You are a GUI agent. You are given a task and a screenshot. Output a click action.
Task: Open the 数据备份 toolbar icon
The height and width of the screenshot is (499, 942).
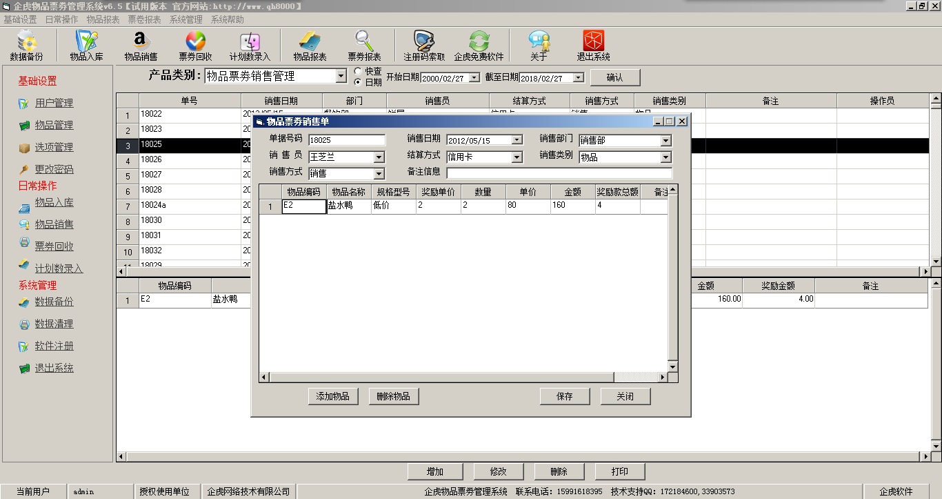pyautogui.click(x=26, y=46)
